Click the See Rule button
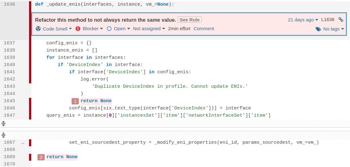The image size is (350, 167). 189,19
